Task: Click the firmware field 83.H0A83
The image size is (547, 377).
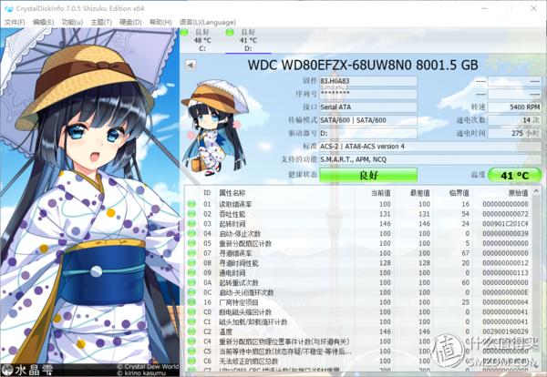Action: pyautogui.click(x=368, y=81)
